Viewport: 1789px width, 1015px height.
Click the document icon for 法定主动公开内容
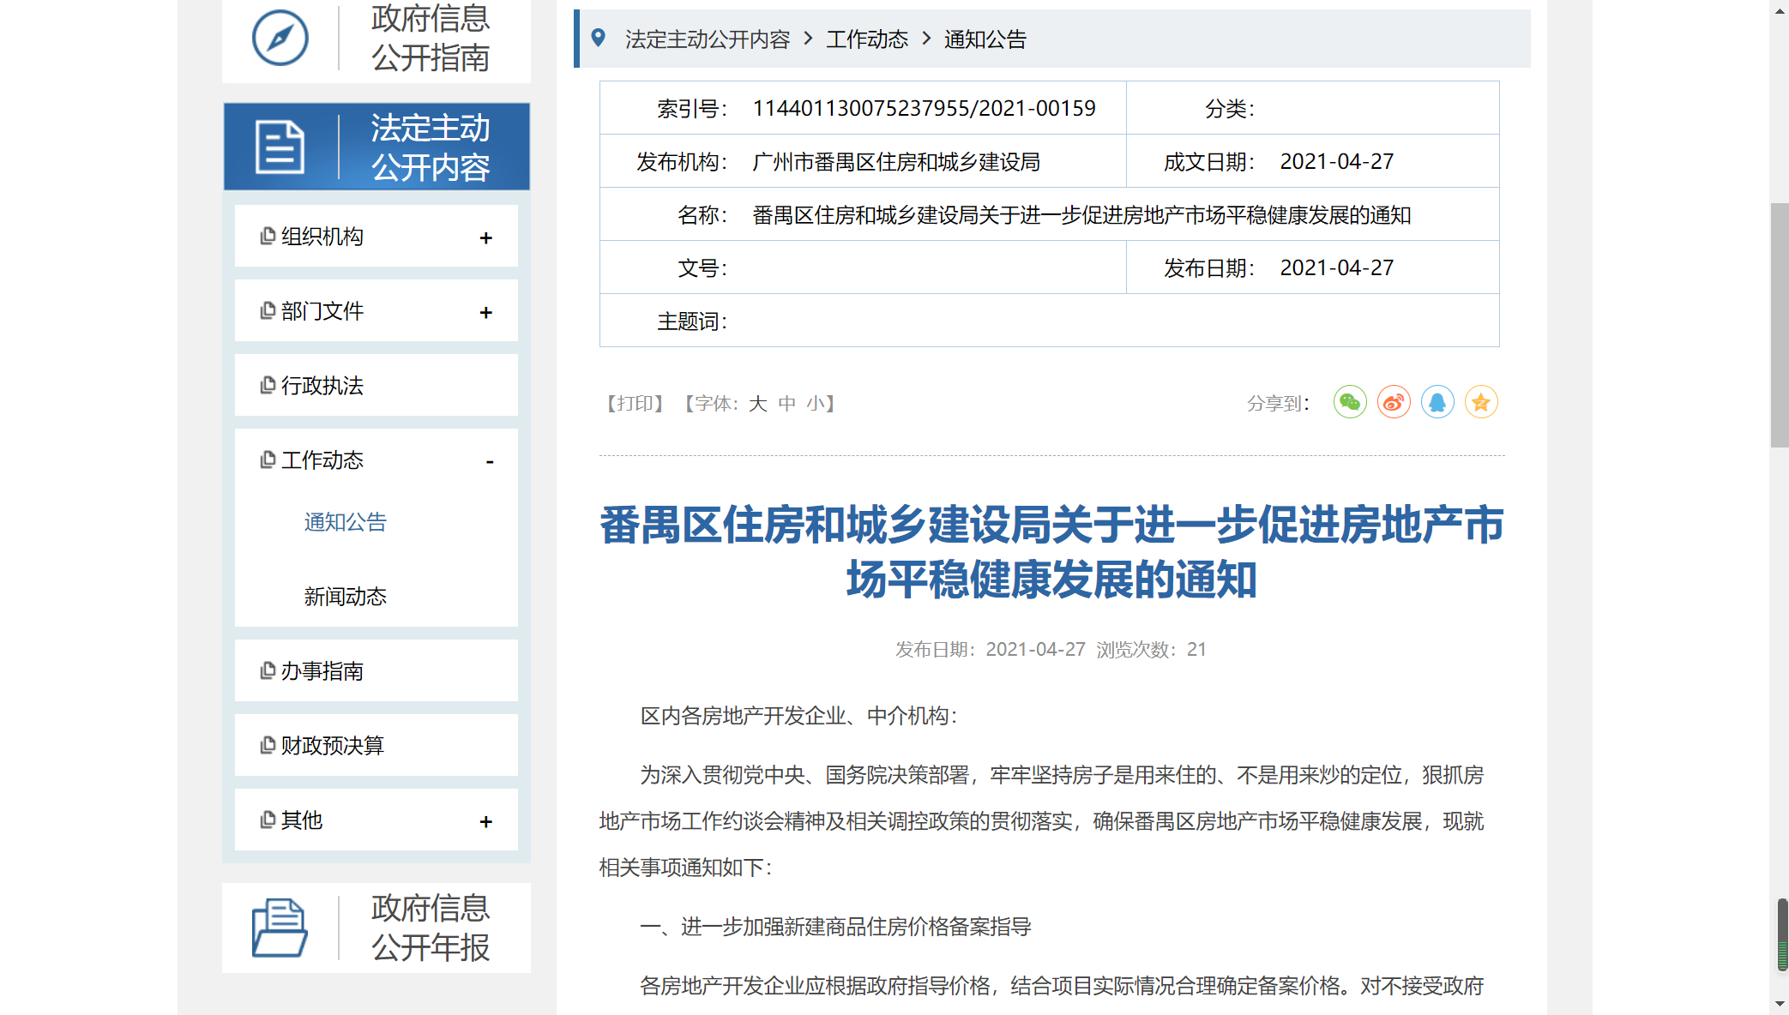(x=280, y=147)
